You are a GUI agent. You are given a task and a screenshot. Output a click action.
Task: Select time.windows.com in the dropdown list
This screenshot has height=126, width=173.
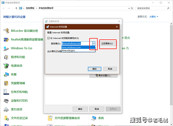coord(79,47)
